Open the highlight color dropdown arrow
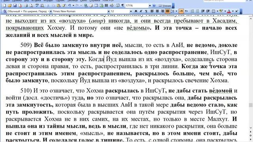This screenshot has width=253, height=142. (x=225, y=11)
